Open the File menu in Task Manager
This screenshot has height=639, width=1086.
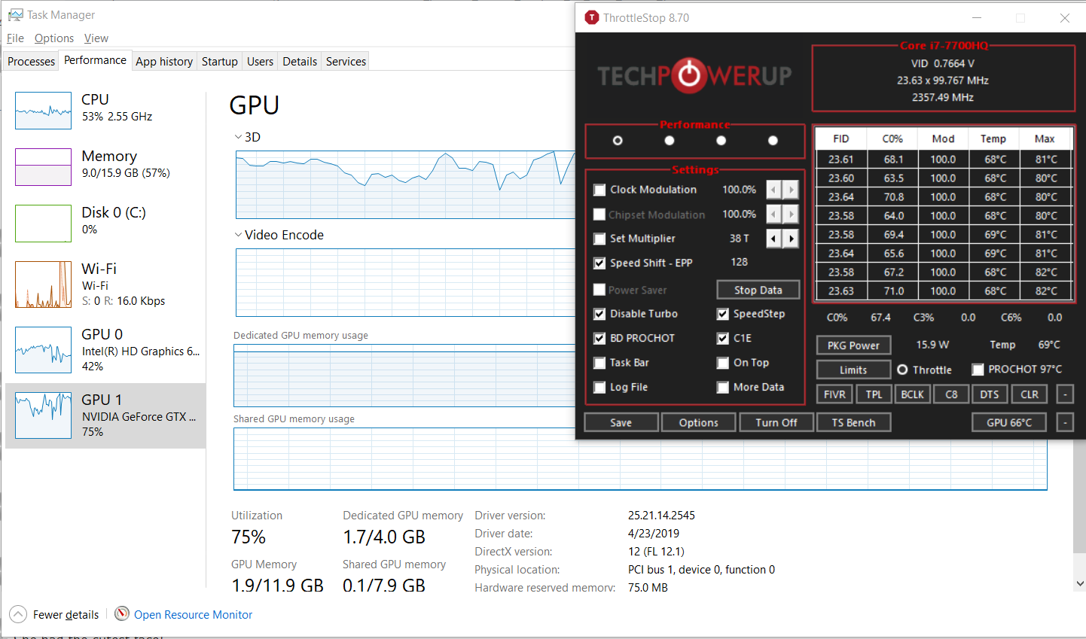[15, 38]
